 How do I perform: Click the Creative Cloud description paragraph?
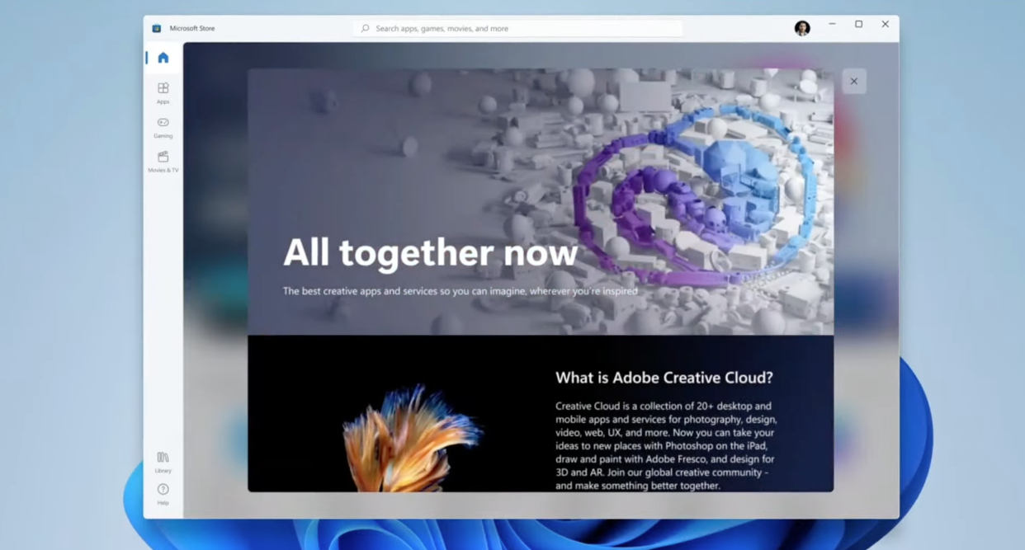666,445
